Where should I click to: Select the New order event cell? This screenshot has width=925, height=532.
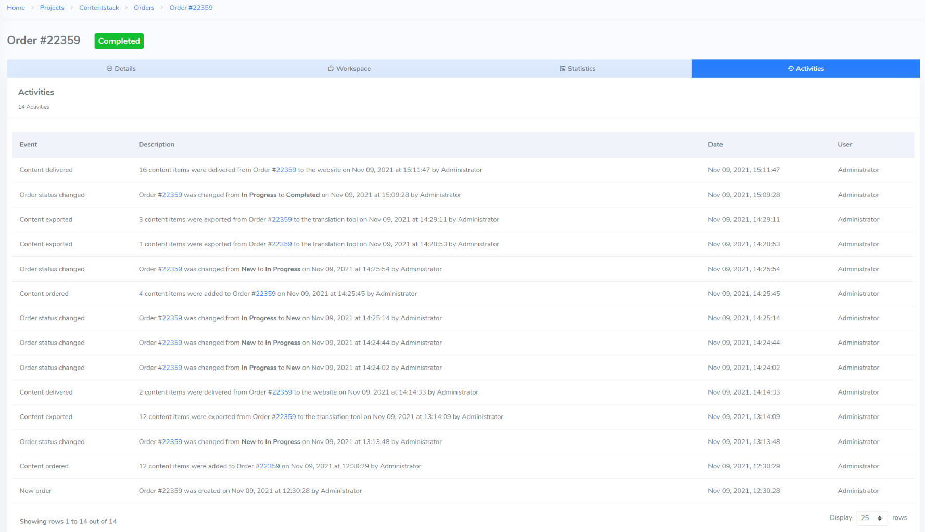(x=35, y=491)
